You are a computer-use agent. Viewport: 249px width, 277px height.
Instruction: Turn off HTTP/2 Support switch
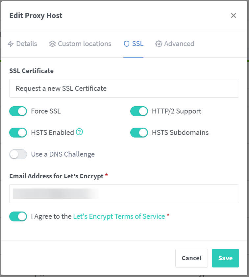(x=139, y=111)
